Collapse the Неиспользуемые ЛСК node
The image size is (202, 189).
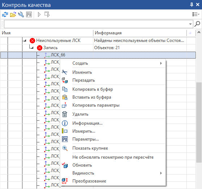tap(25, 41)
